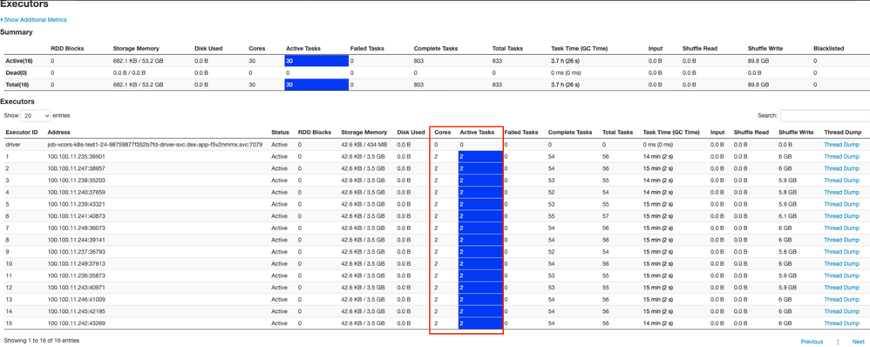Image resolution: width=870 pixels, height=347 pixels.
Task: Open Thread Dump for executor 100.100.11.248:36073
Action: click(x=841, y=228)
